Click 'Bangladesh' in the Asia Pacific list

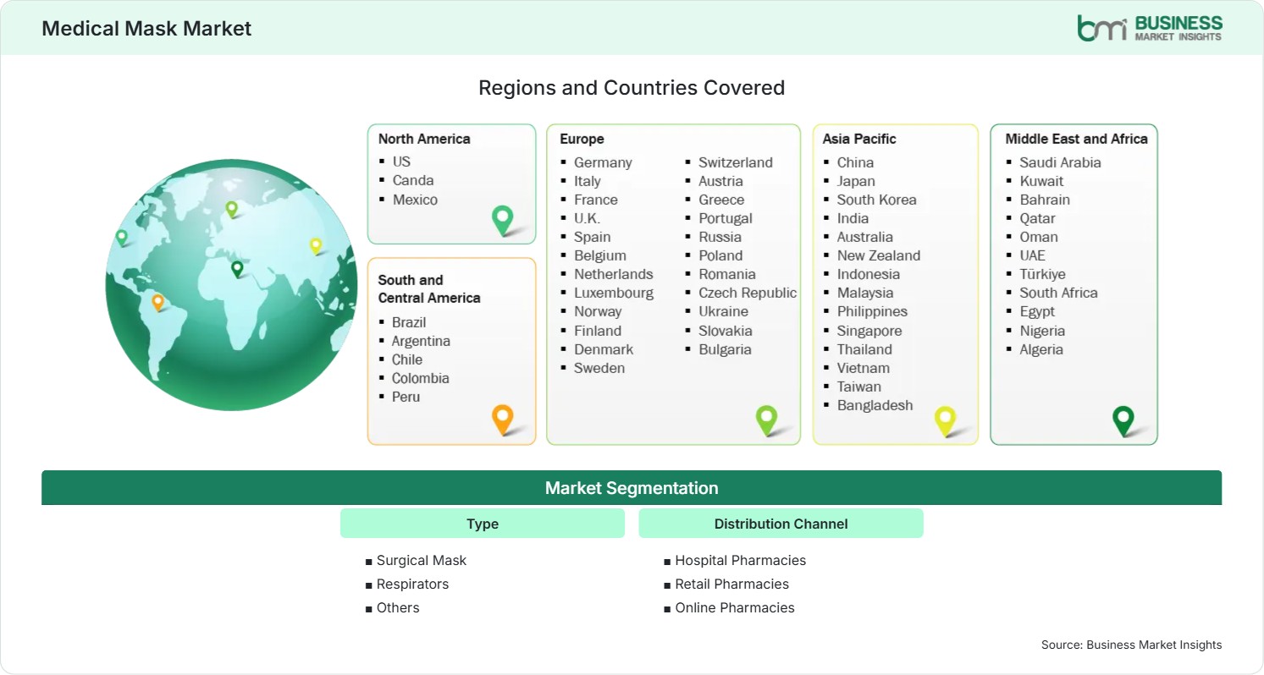(875, 405)
